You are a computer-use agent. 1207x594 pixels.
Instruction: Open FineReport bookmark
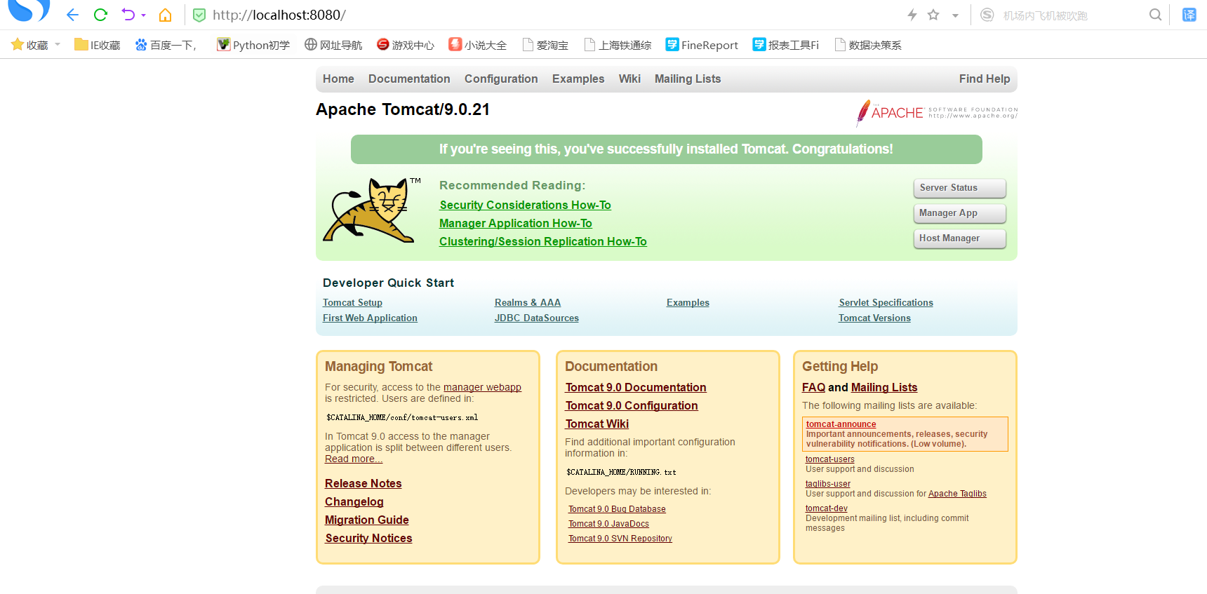702,45
